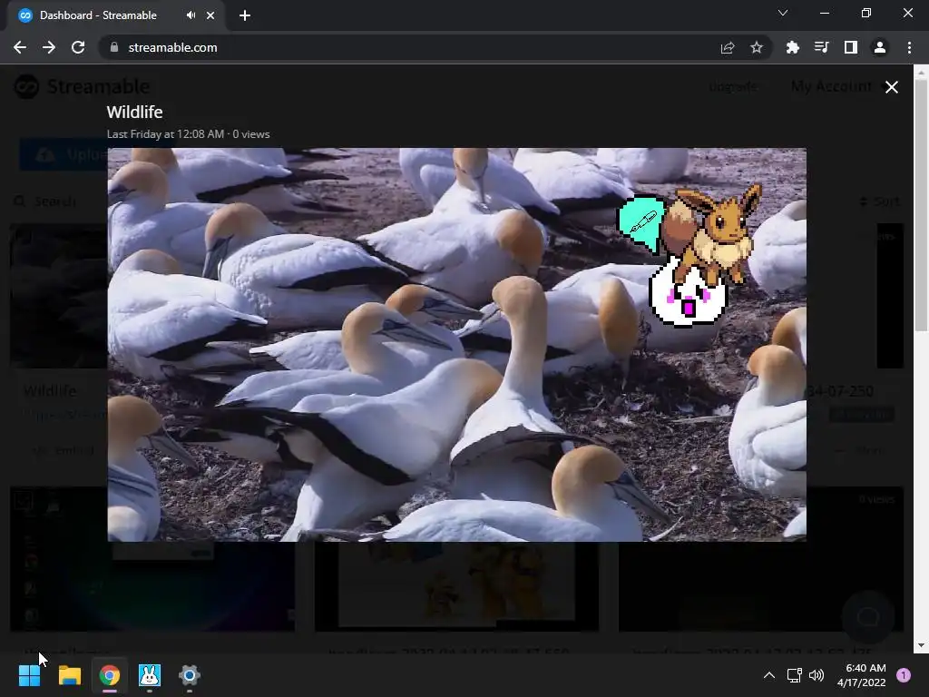Open media controls icon

click(821, 47)
